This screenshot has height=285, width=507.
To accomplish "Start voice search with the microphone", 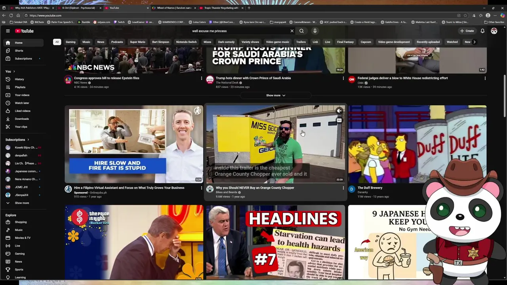I will click(315, 31).
